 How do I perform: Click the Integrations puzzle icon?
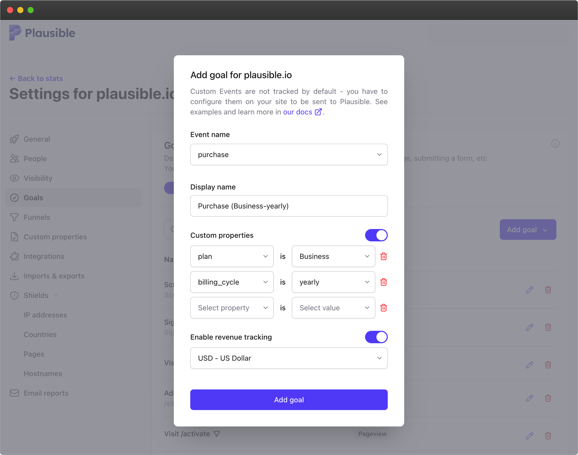(14, 256)
